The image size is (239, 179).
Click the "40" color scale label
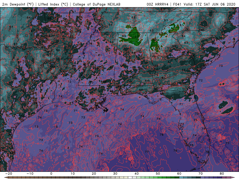point(137,174)
